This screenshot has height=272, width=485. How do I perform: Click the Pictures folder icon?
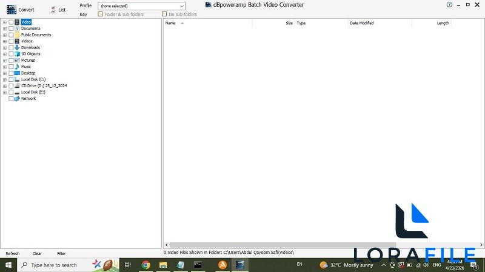(17, 60)
